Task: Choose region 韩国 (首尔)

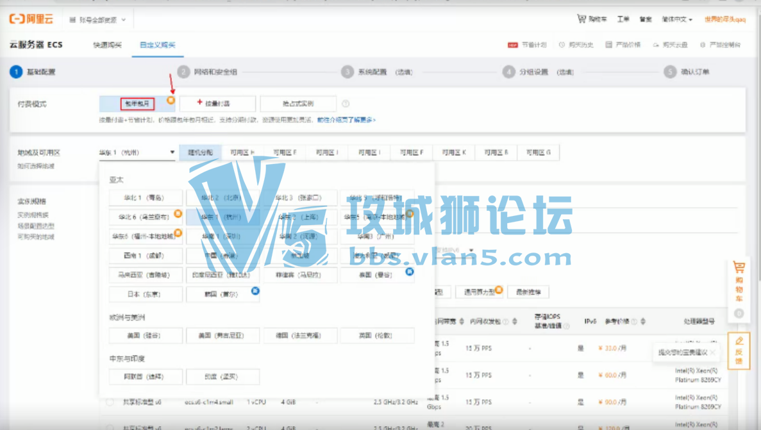Action: pos(222,294)
